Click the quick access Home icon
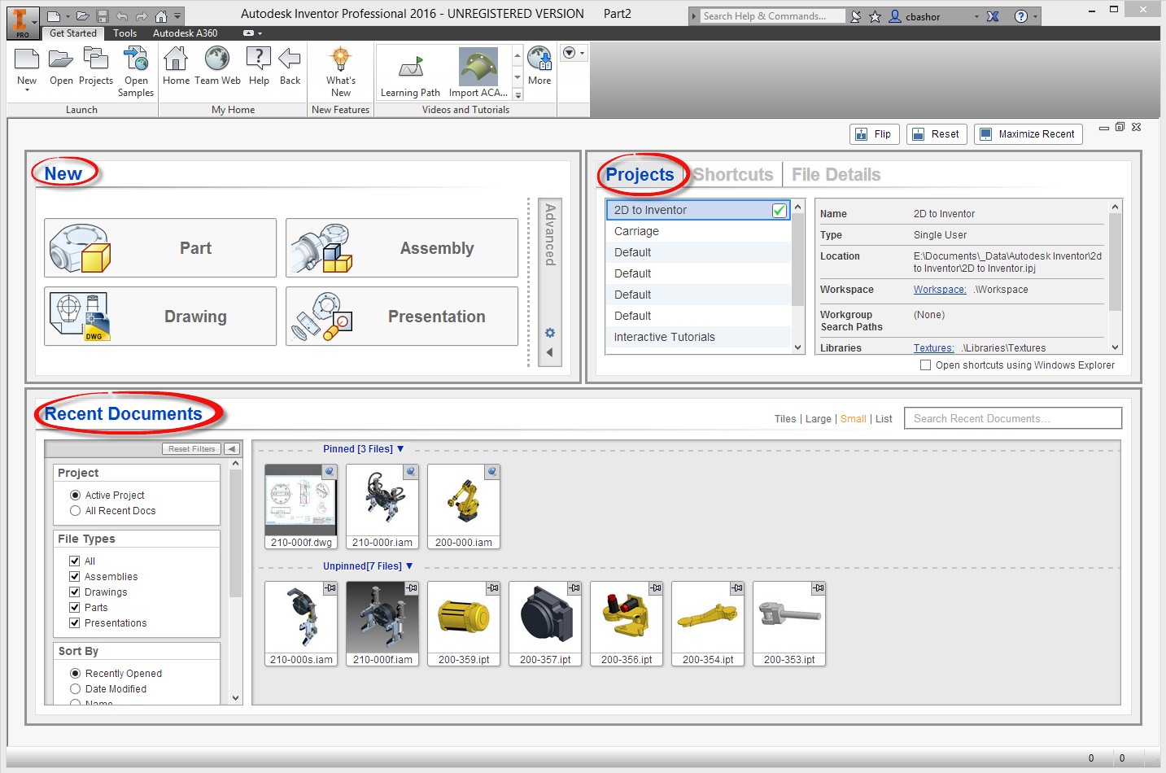The width and height of the screenshot is (1166, 773). [x=161, y=16]
